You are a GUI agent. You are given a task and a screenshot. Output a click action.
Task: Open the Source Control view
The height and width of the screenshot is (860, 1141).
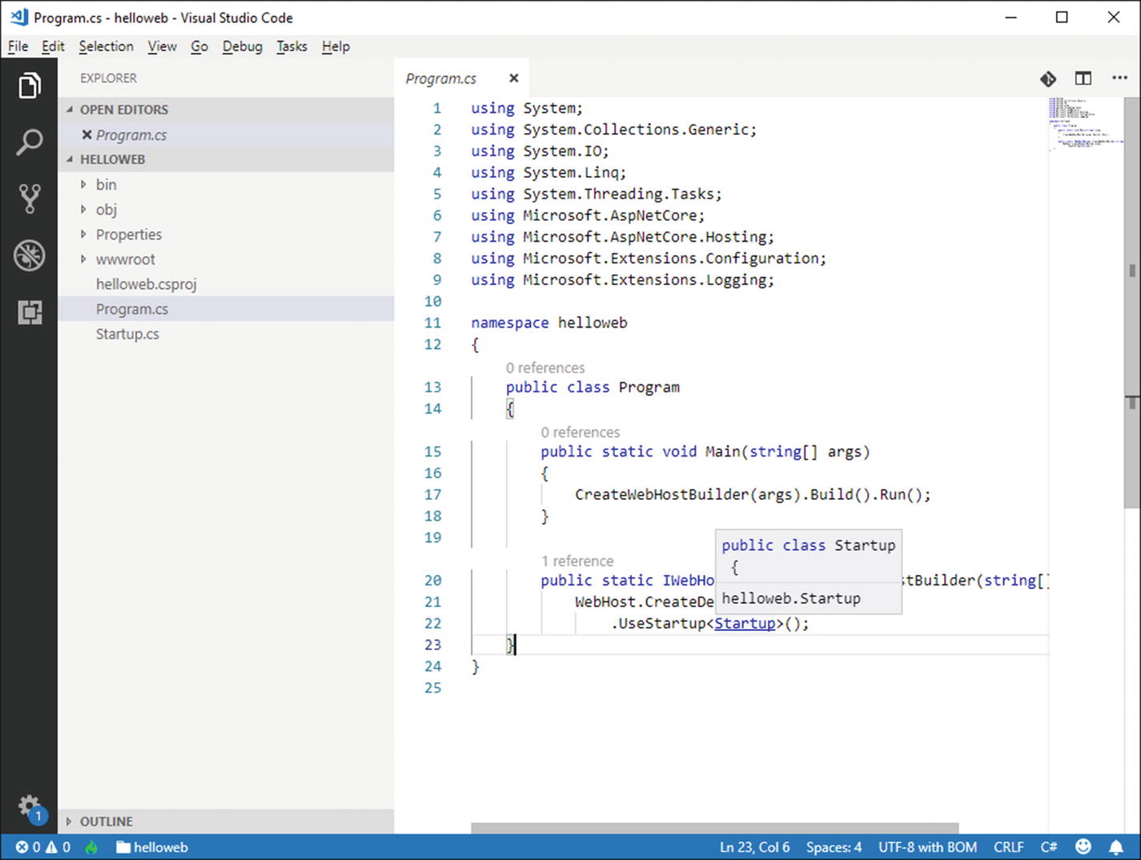pos(30,199)
